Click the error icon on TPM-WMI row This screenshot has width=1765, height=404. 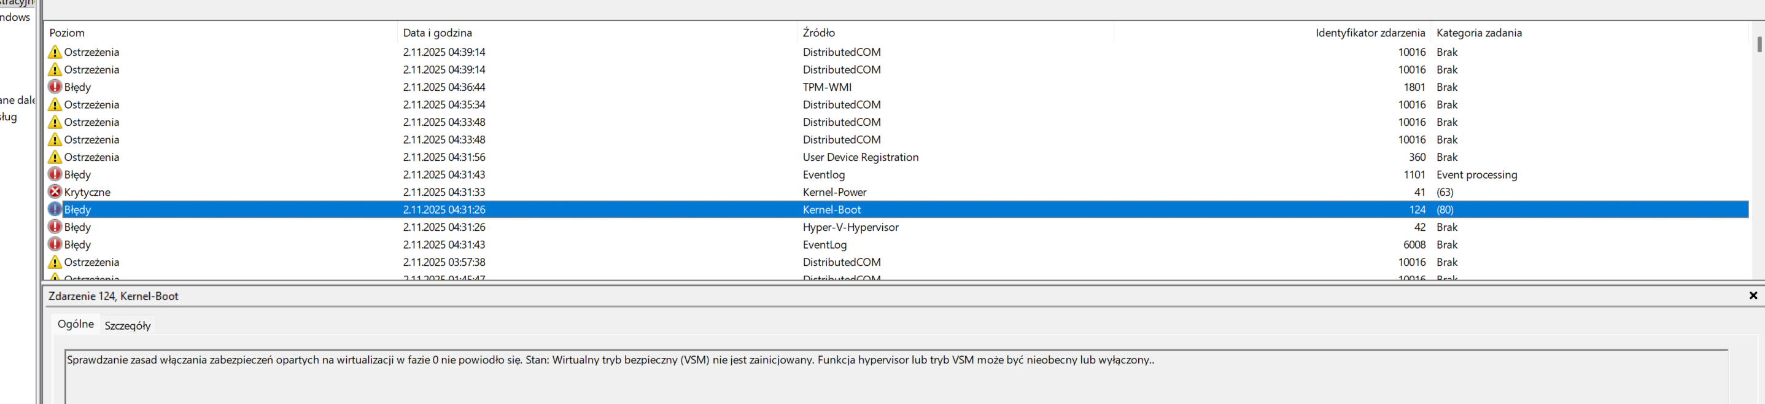click(x=55, y=87)
